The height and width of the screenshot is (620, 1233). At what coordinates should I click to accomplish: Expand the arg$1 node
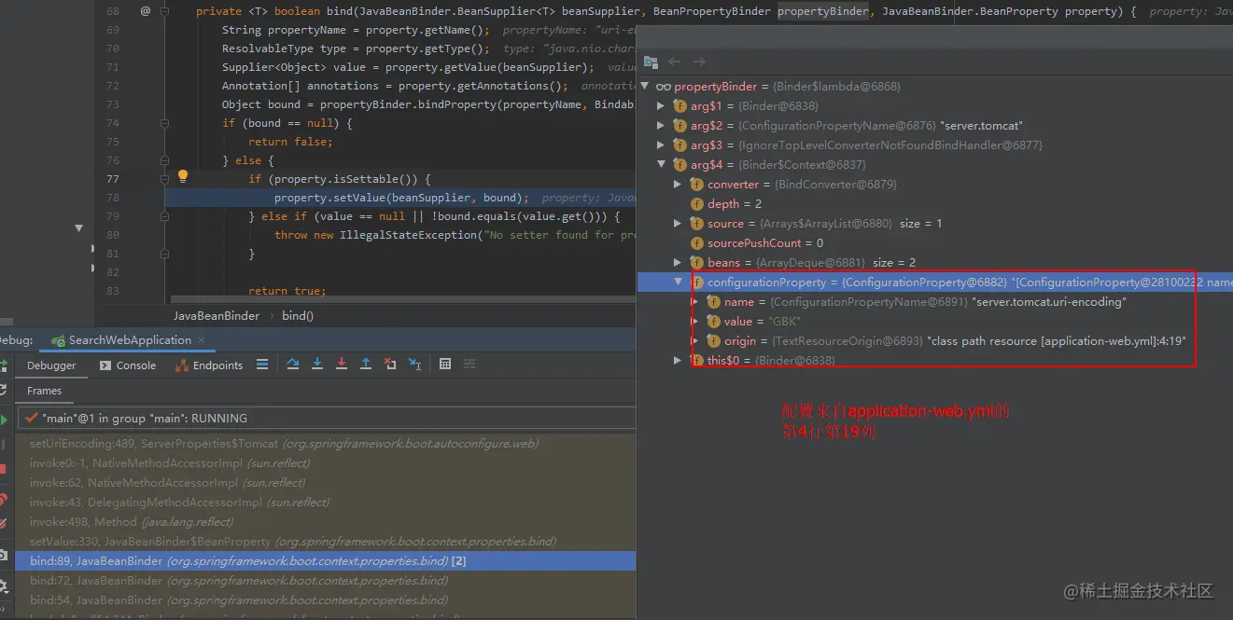click(661, 106)
